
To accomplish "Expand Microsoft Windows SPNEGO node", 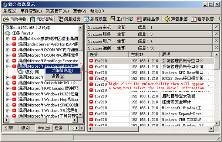I will point(8,105).
